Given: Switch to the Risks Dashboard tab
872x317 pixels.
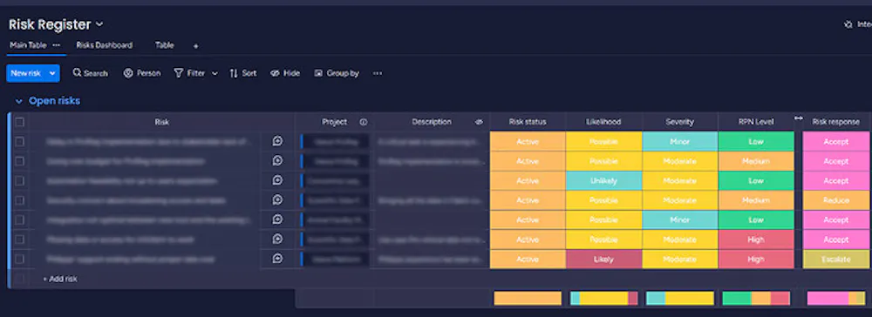Looking at the screenshot, I should [x=105, y=45].
